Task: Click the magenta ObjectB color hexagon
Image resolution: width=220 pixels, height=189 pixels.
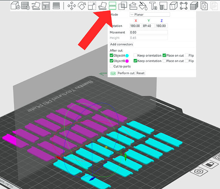Action: (127, 61)
